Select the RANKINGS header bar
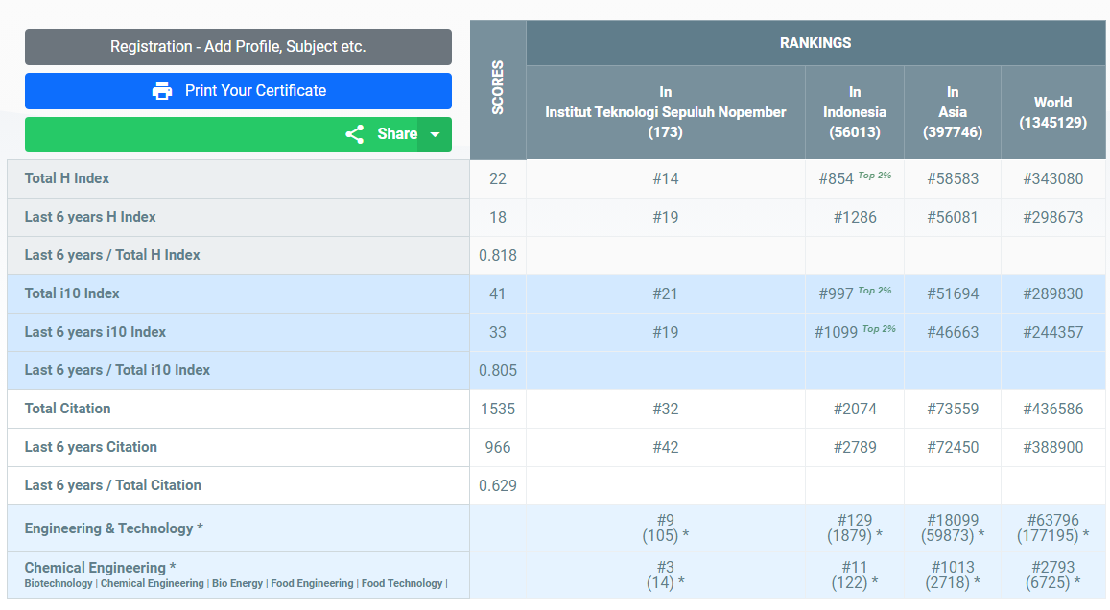Screen dimensions: 1110x610 815,43
